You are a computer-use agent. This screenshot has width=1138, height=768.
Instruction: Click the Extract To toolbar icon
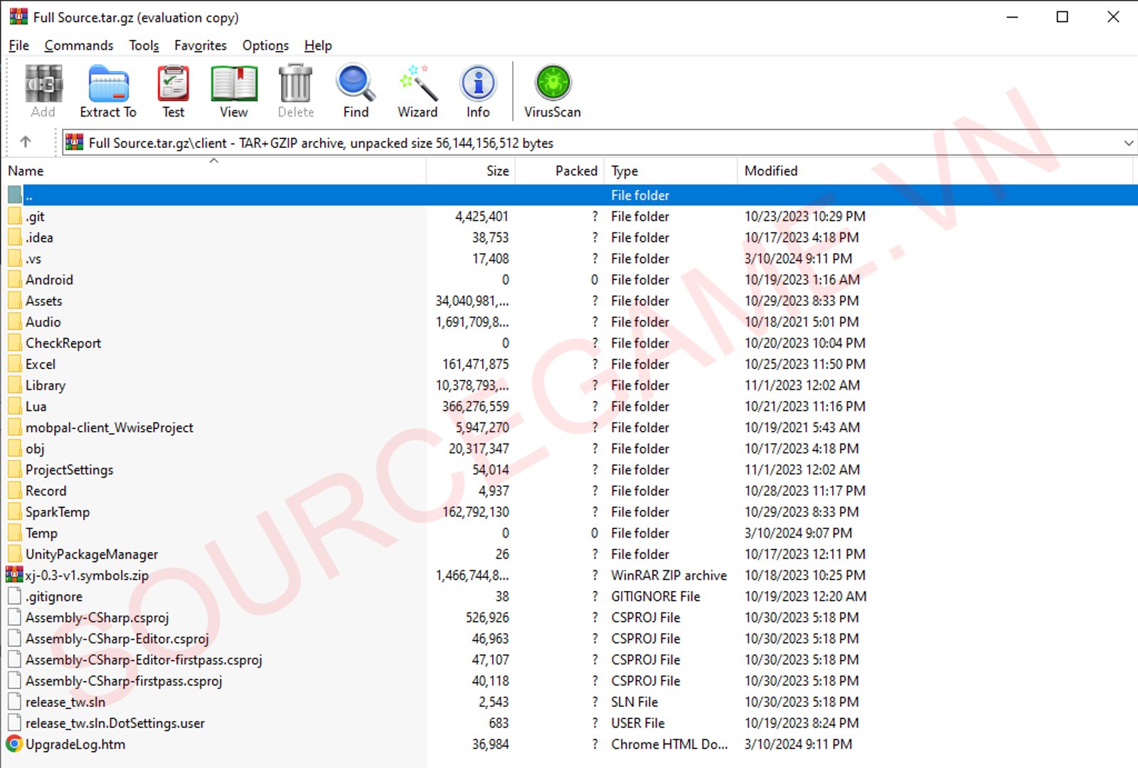tap(108, 91)
